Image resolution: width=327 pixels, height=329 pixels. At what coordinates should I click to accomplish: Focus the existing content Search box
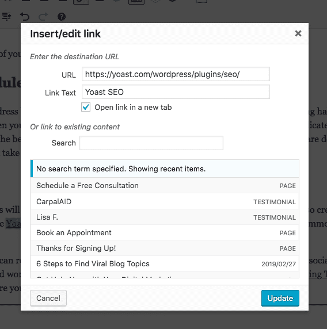tap(151, 143)
